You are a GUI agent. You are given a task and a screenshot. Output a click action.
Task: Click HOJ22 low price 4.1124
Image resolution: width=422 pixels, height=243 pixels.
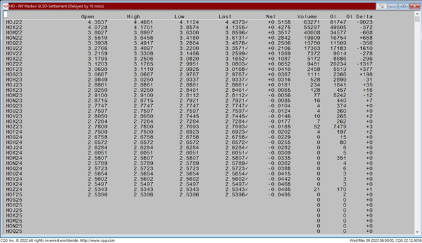pos(189,22)
